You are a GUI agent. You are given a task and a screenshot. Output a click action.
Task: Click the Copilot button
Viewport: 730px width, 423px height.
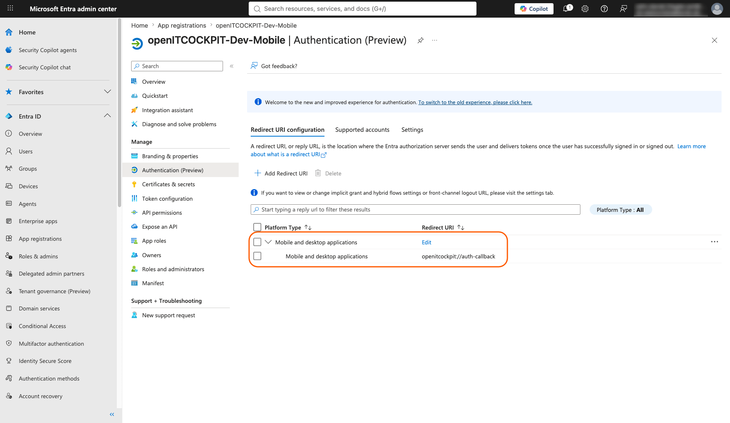click(534, 9)
